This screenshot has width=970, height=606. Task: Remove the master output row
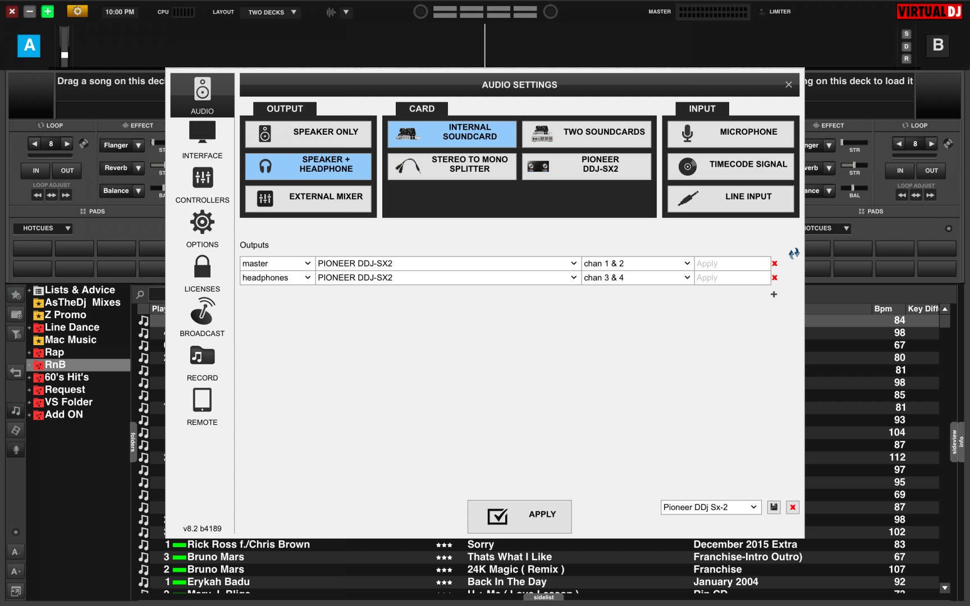tap(775, 264)
